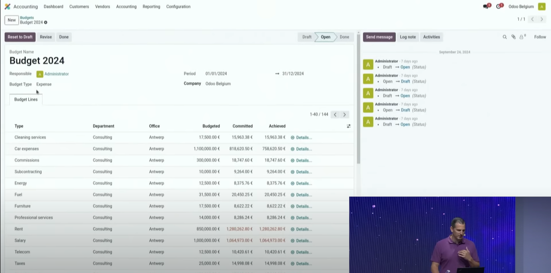Open the Administrator responsible link
Viewport: 551px width, 273px height.
click(56, 74)
